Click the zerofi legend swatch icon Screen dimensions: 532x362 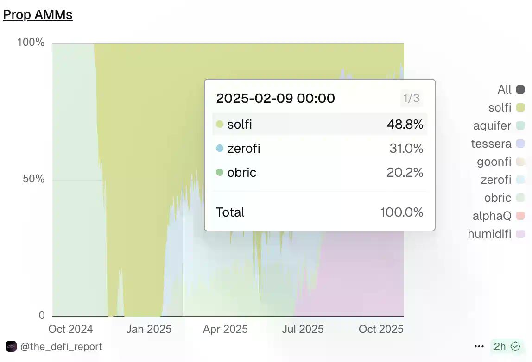coord(520,180)
